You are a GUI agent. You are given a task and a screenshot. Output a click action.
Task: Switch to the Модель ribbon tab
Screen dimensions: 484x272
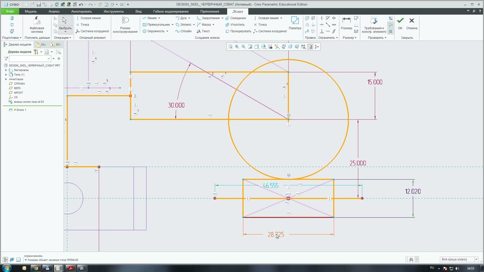[31, 11]
